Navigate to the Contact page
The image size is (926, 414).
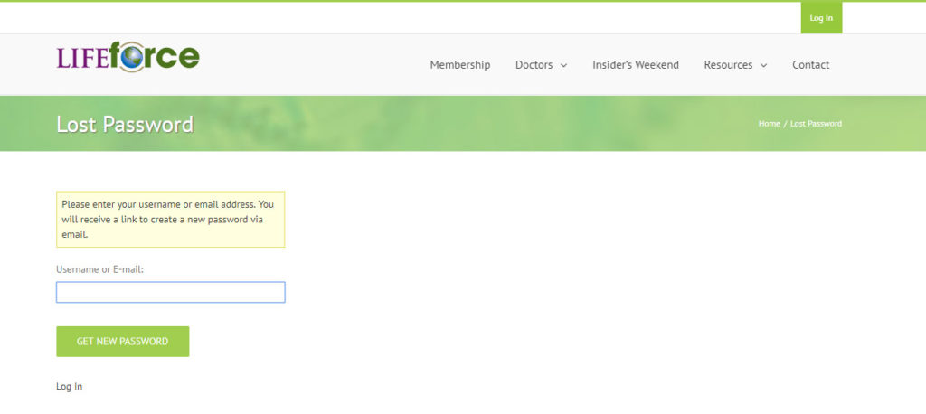click(x=810, y=65)
